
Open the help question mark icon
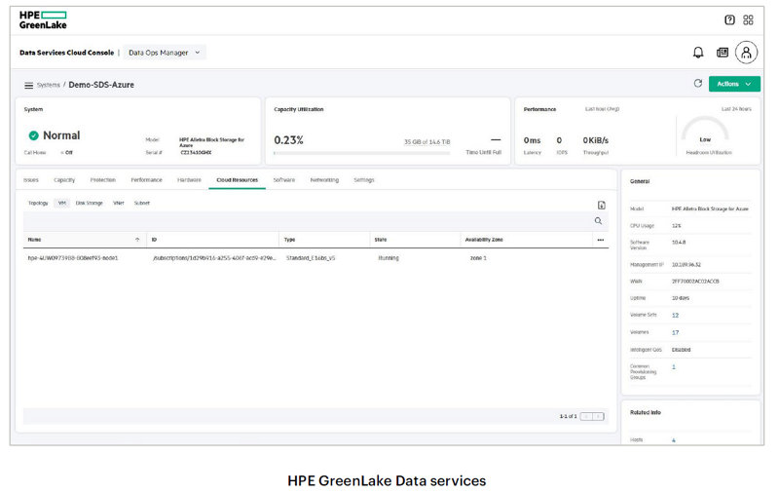729,19
